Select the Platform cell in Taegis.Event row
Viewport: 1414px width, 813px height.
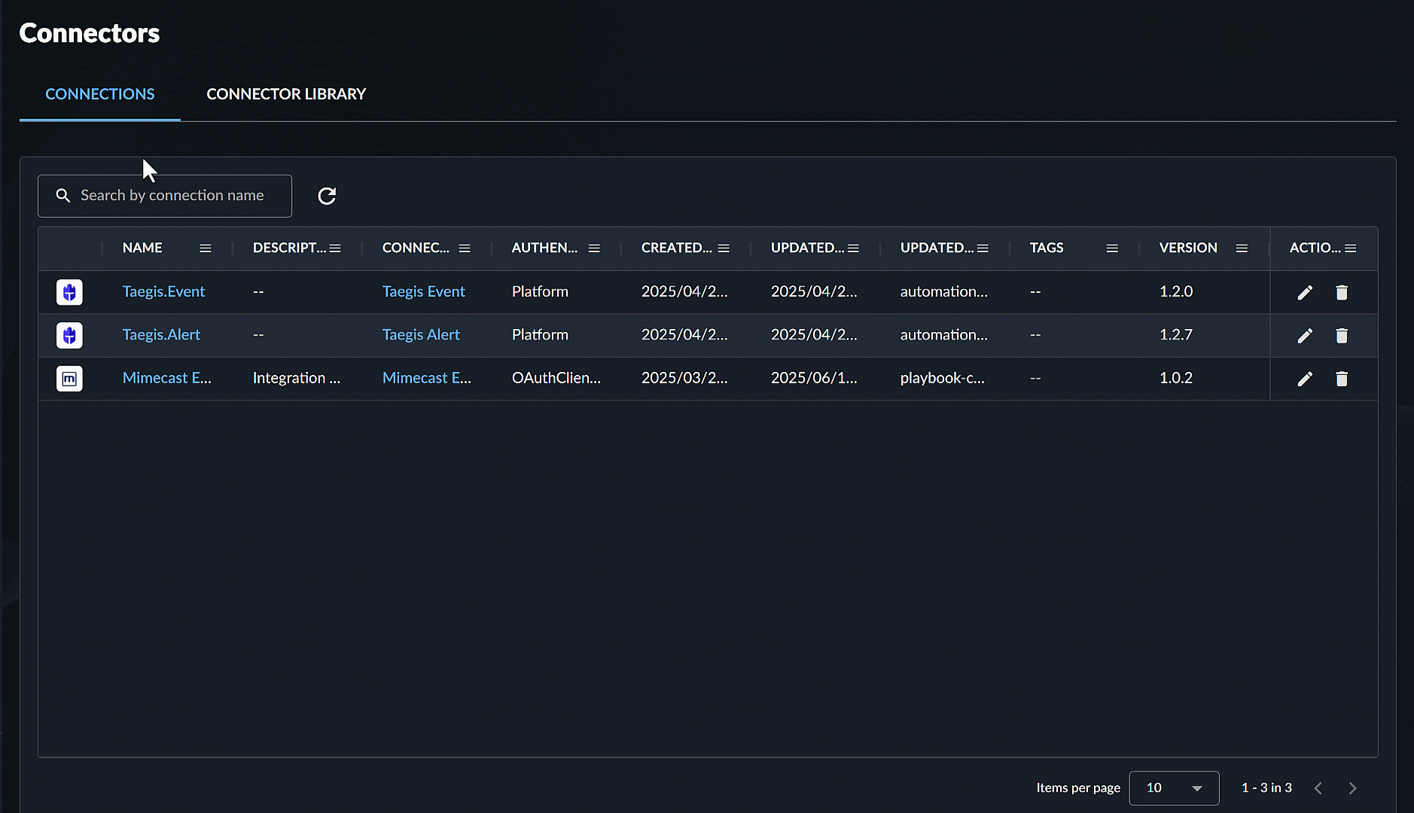tap(540, 292)
